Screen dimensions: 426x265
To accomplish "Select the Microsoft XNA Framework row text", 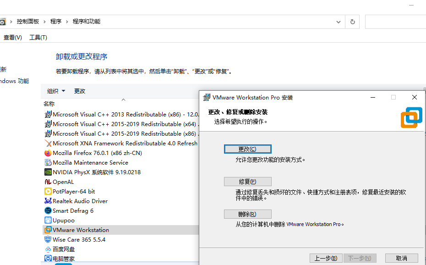I will pyautogui.click(x=125, y=143).
